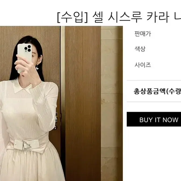This screenshot has height=181, width=181.
Task: Click the marble wall area in photo
Action: [112, 103]
